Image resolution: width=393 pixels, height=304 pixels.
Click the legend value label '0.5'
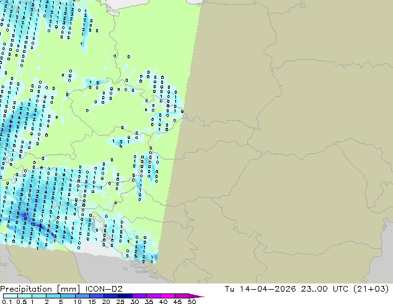coord(21,302)
